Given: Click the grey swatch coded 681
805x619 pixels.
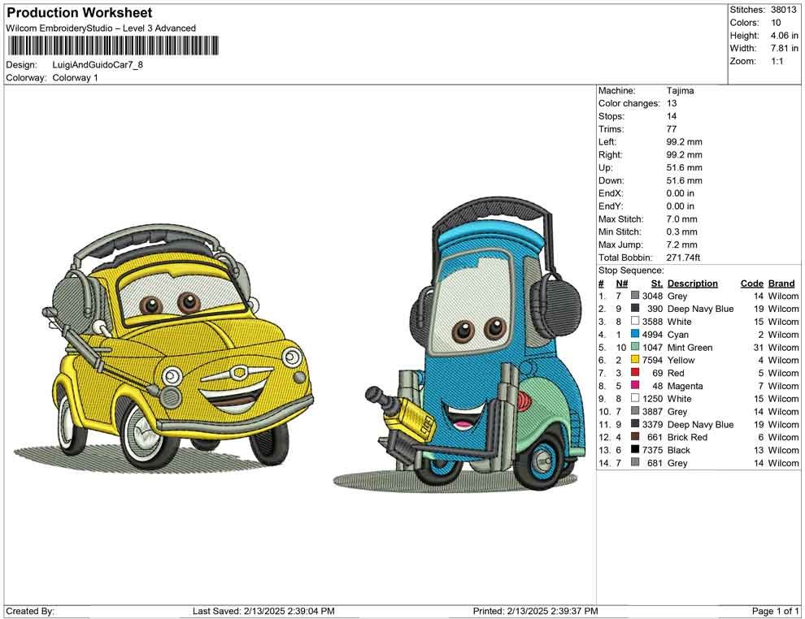Looking at the screenshot, I should [635, 462].
